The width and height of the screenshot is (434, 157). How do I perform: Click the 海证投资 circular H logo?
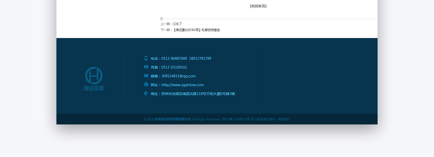pos(94,75)
